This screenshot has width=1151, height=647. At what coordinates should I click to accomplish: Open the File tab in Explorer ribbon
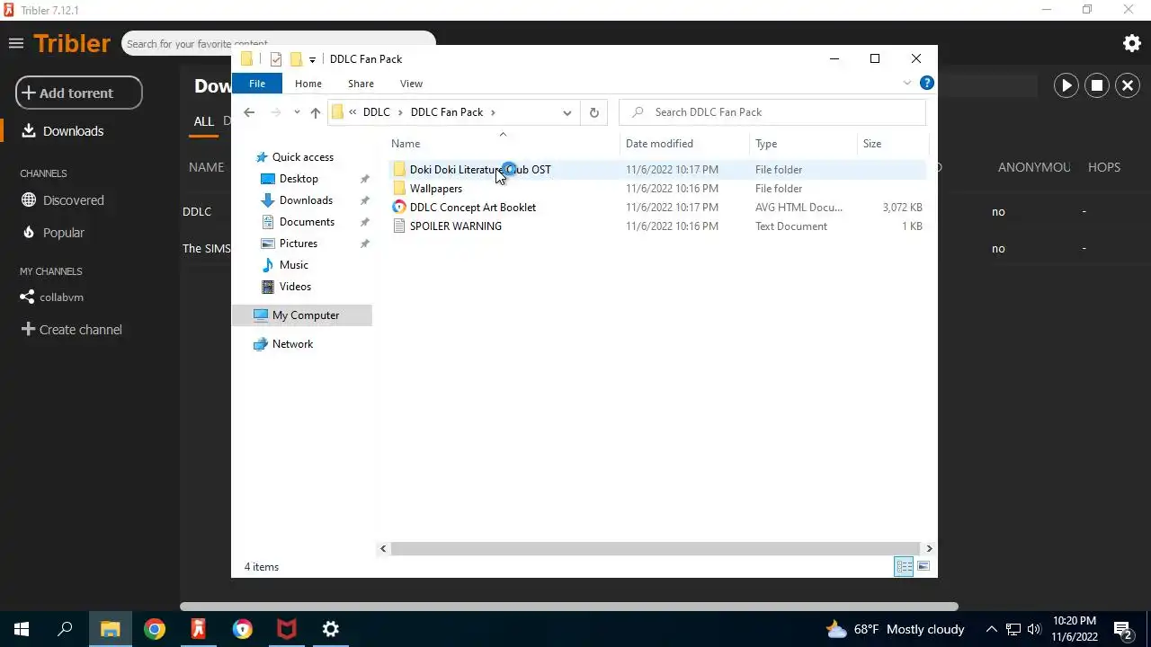pyautogui.click(x=257, y=84)
